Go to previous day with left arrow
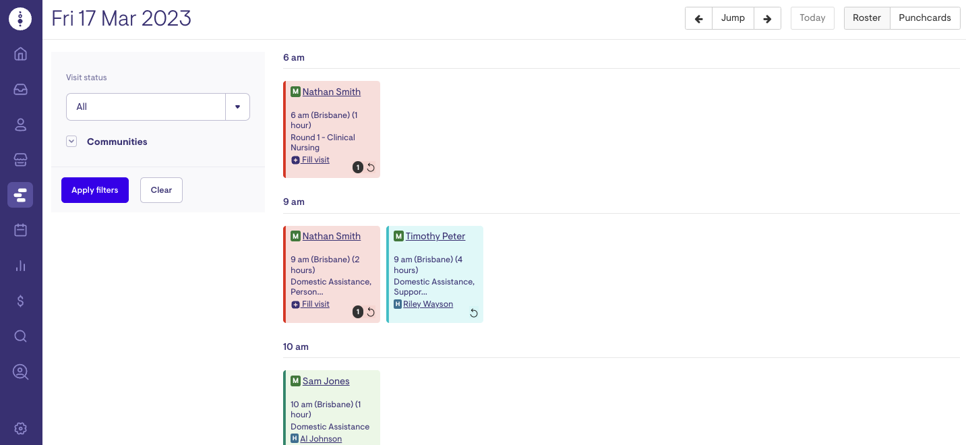 (x=698, y=18)
